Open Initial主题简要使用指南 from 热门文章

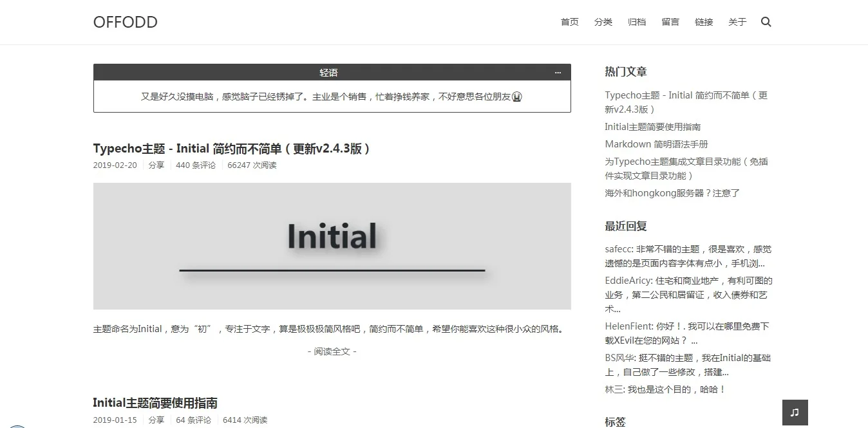(652, 127)
